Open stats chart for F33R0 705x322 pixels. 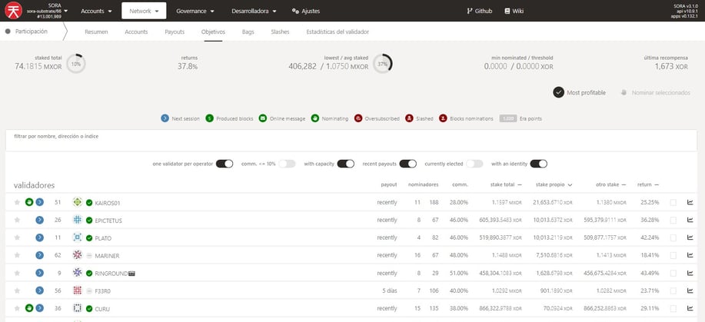click(x=690, y=290)
